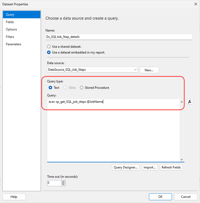Launch the Query Designer
The height and width of the screenshot is (203, 200).
[126, 167]
